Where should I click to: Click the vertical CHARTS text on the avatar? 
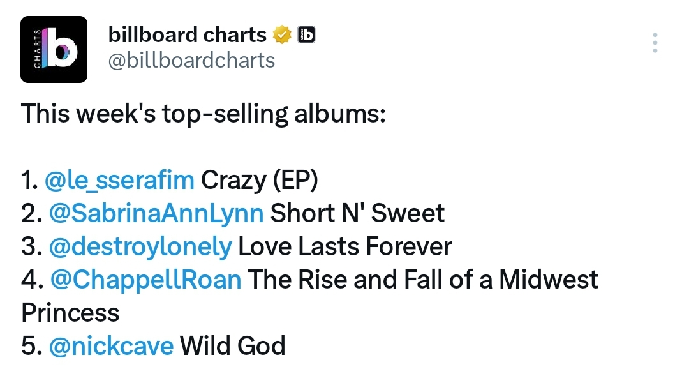tap(38, 49)
